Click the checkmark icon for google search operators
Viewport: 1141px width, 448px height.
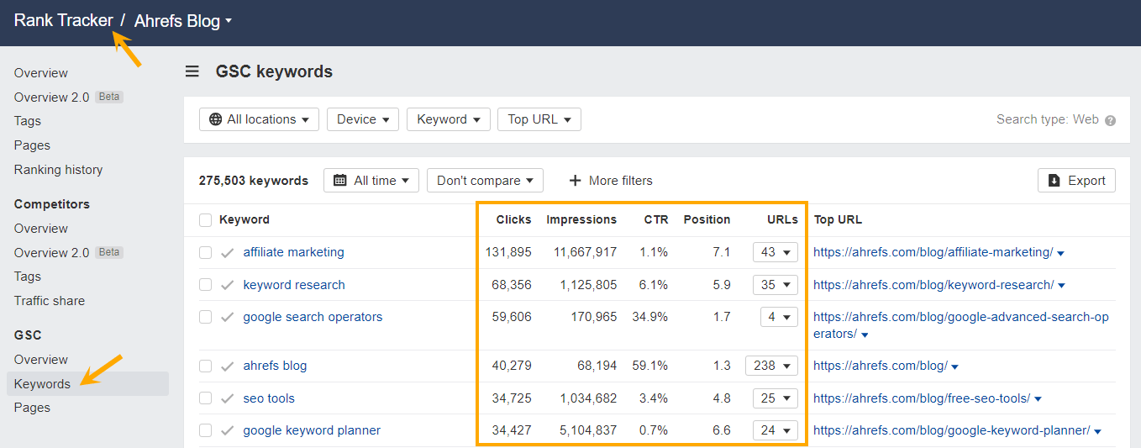coord(227,317)
